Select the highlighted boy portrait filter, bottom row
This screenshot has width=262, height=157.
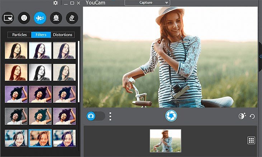(x=40, y=138)
